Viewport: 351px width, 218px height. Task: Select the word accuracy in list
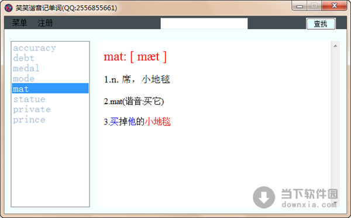(50, 48)
